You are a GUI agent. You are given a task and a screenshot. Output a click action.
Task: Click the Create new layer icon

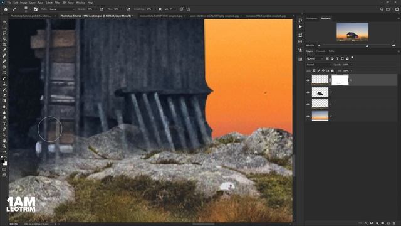388,223
